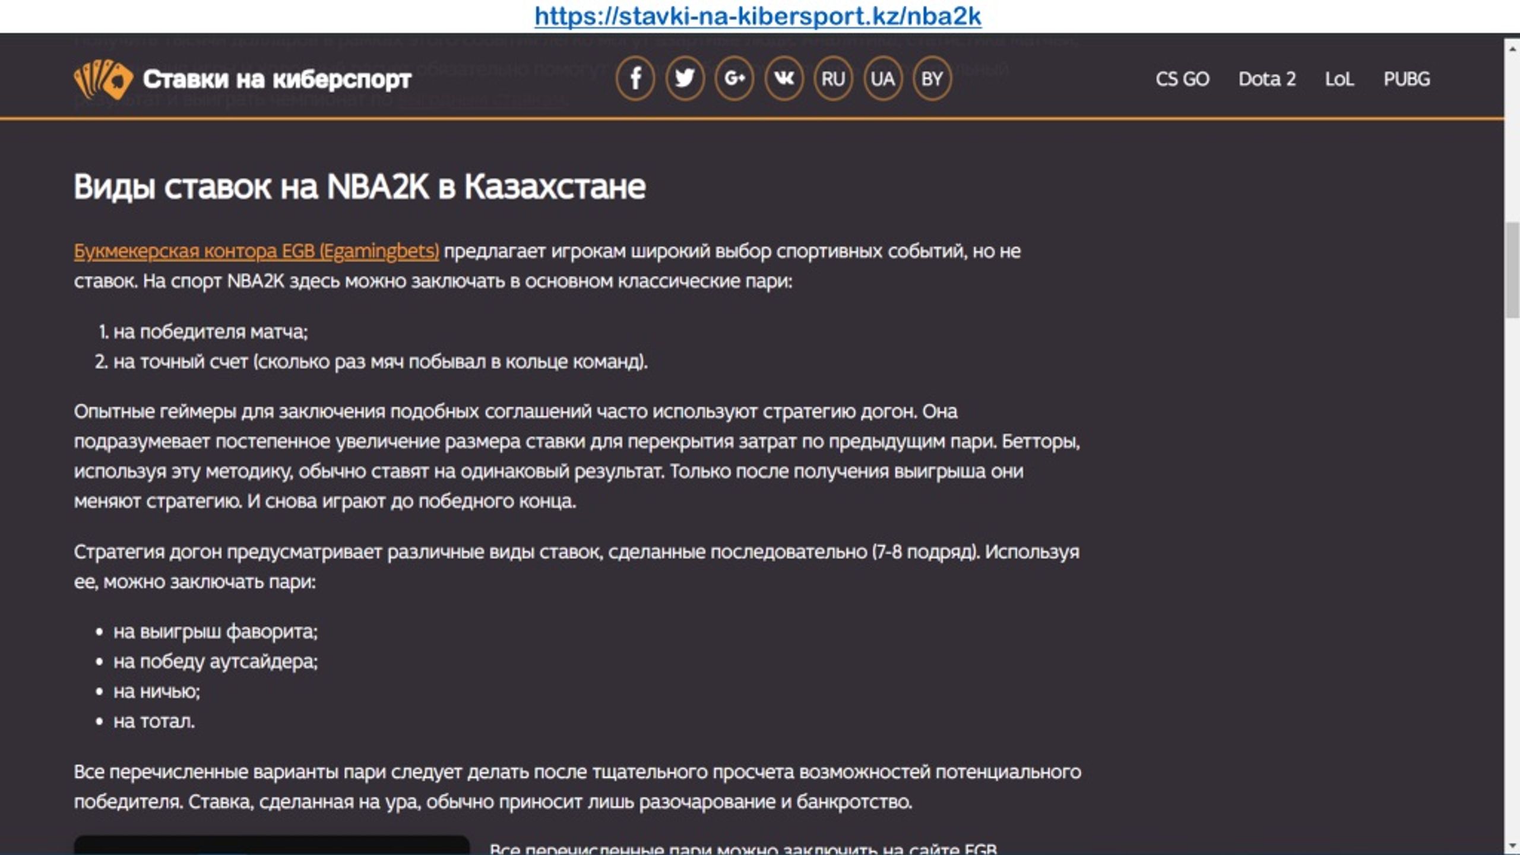Click paragraph starting 'Стратегия догон предусматривает'
Image resolution: width=1520 pixels, height=855 pixels.
coord(577,566)
